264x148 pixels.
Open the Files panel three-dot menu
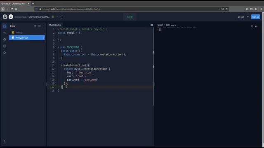pyautogui.click(x=43, y=26)
